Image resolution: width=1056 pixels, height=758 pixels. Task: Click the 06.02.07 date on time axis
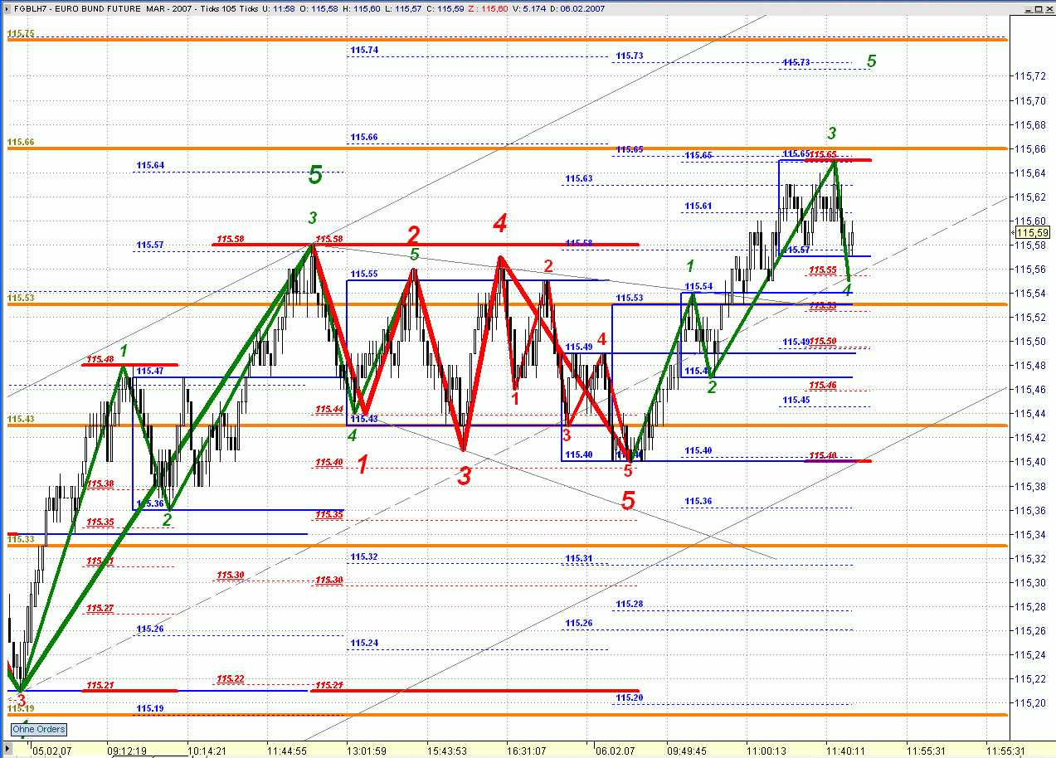pyautogui.click(x=613, y=751)
